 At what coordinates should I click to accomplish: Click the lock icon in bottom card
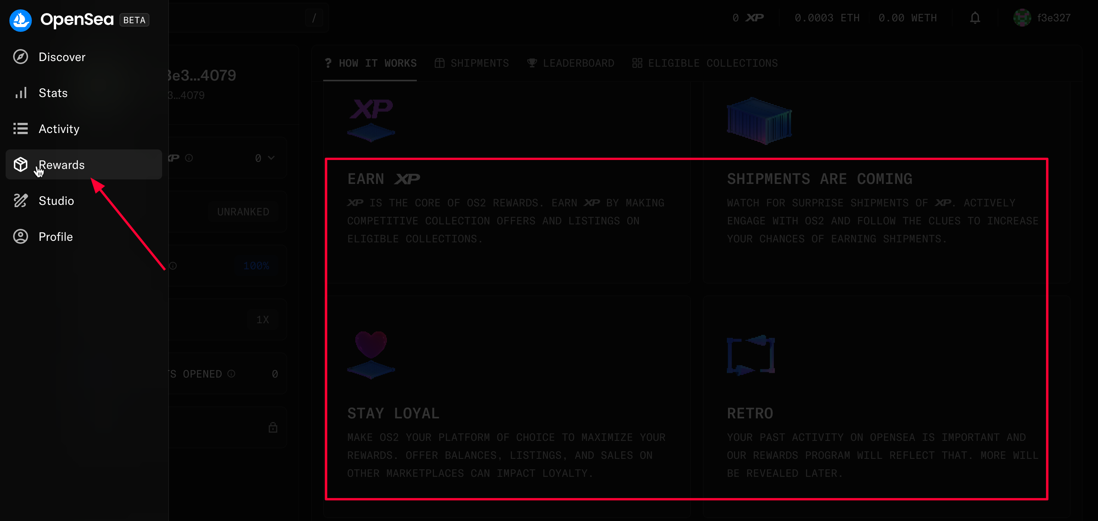click(273, 427)
